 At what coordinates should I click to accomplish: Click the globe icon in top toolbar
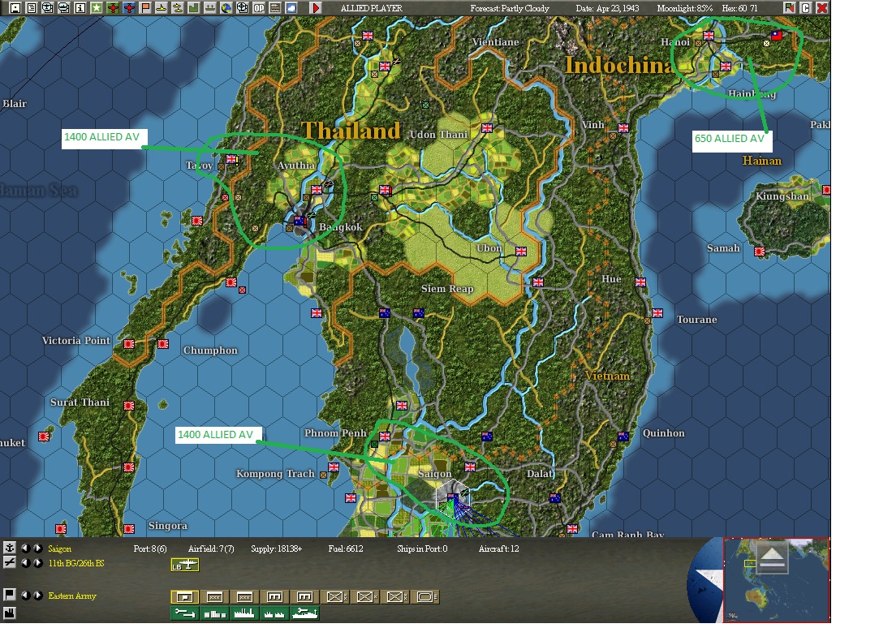click(226, 8)
